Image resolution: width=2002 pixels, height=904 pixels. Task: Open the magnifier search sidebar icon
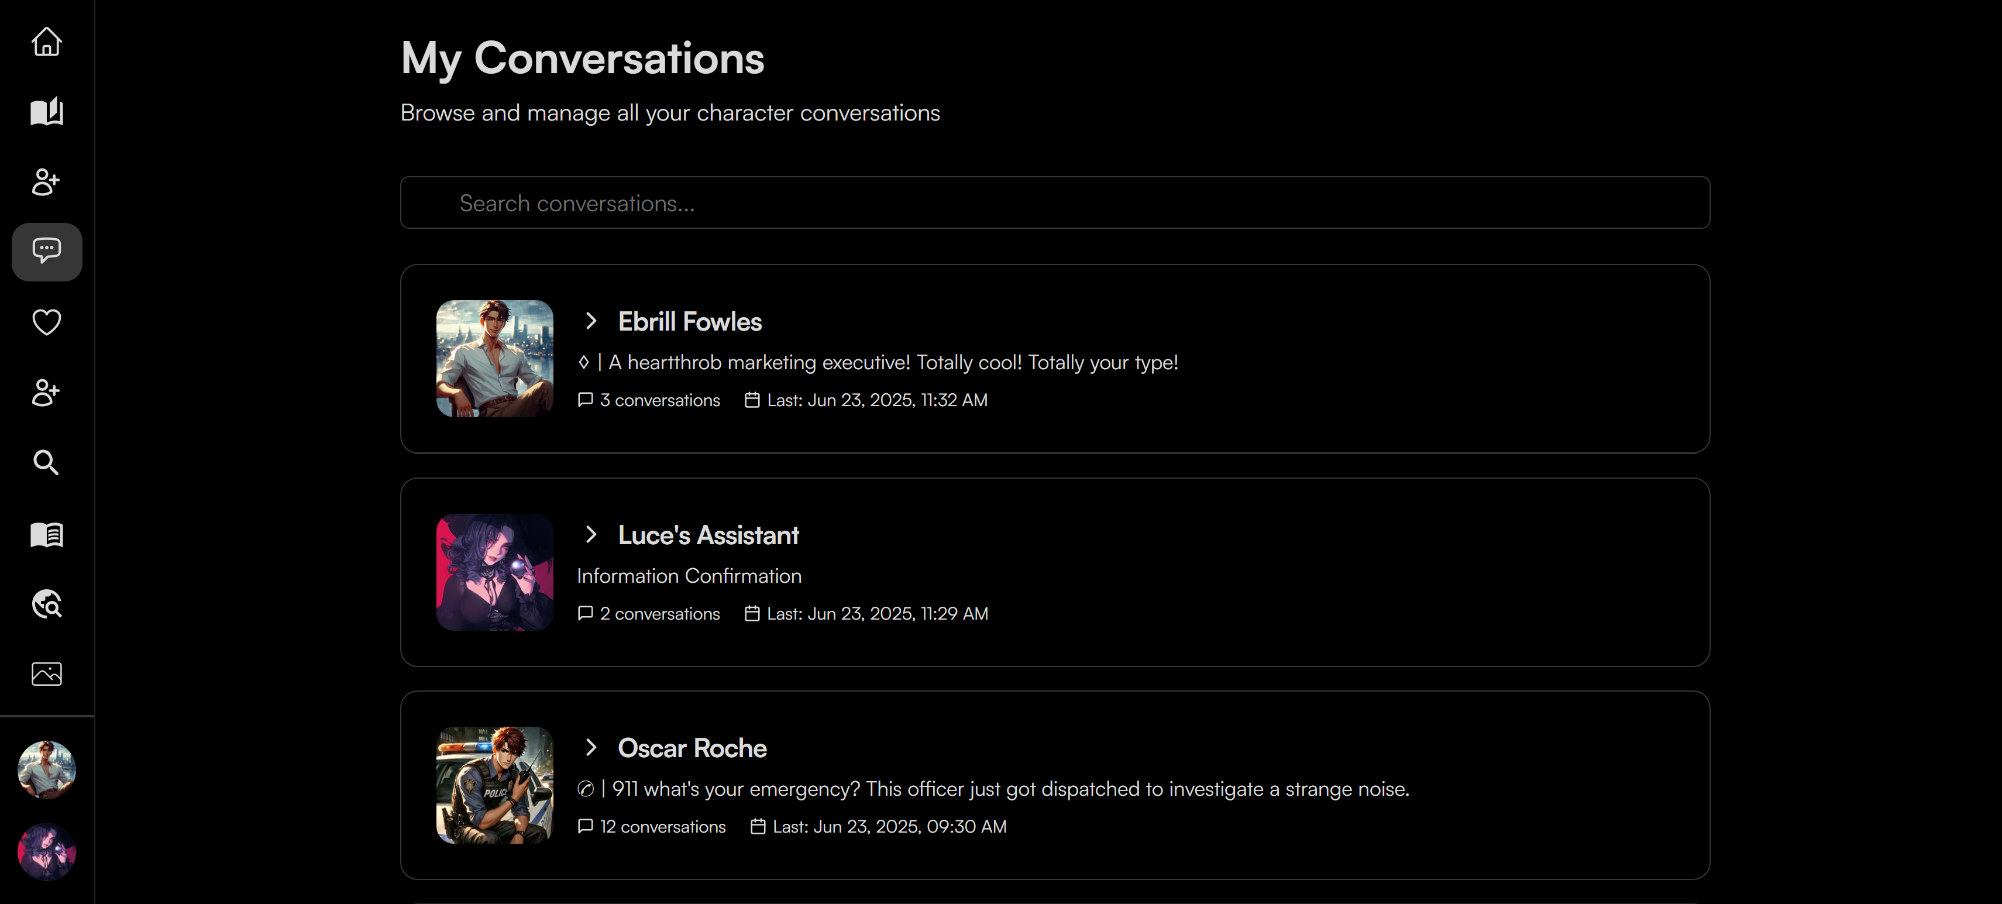point(47,462)
